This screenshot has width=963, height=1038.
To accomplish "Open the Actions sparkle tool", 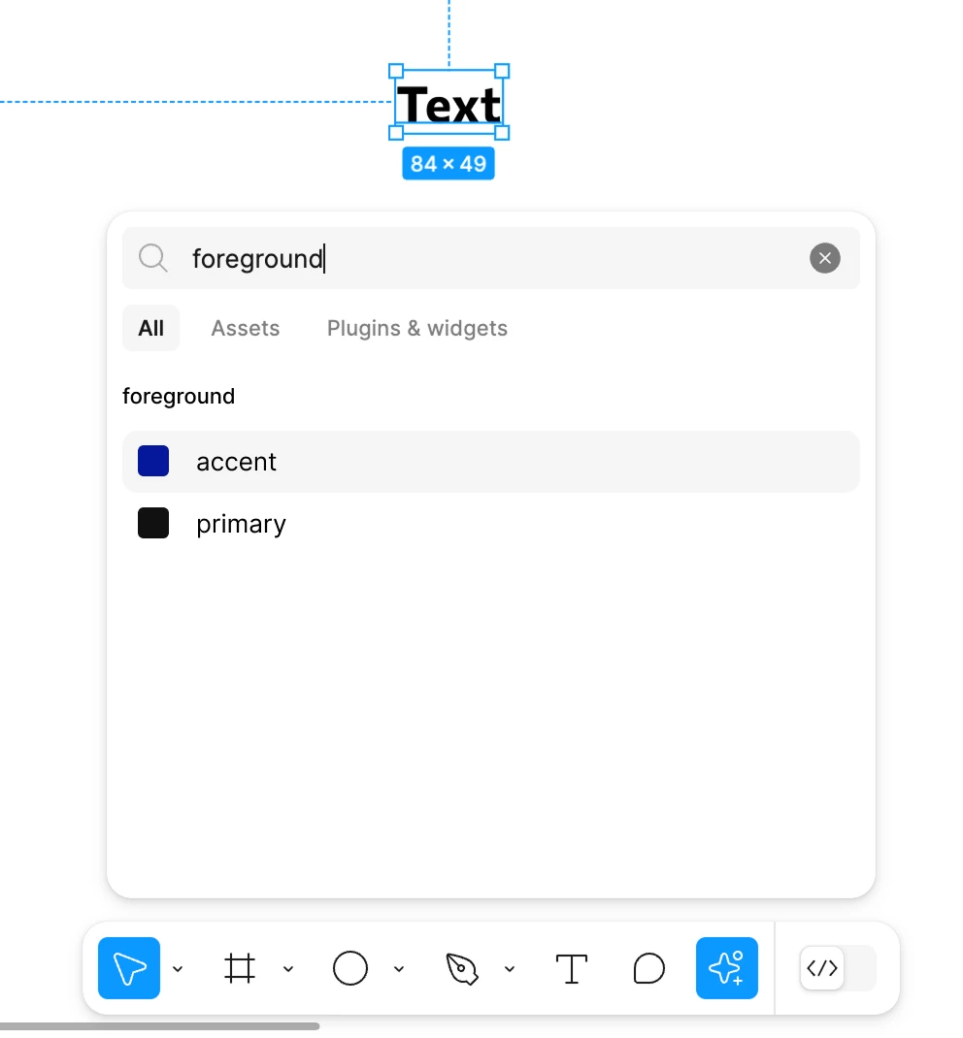I will pos(726,968).
